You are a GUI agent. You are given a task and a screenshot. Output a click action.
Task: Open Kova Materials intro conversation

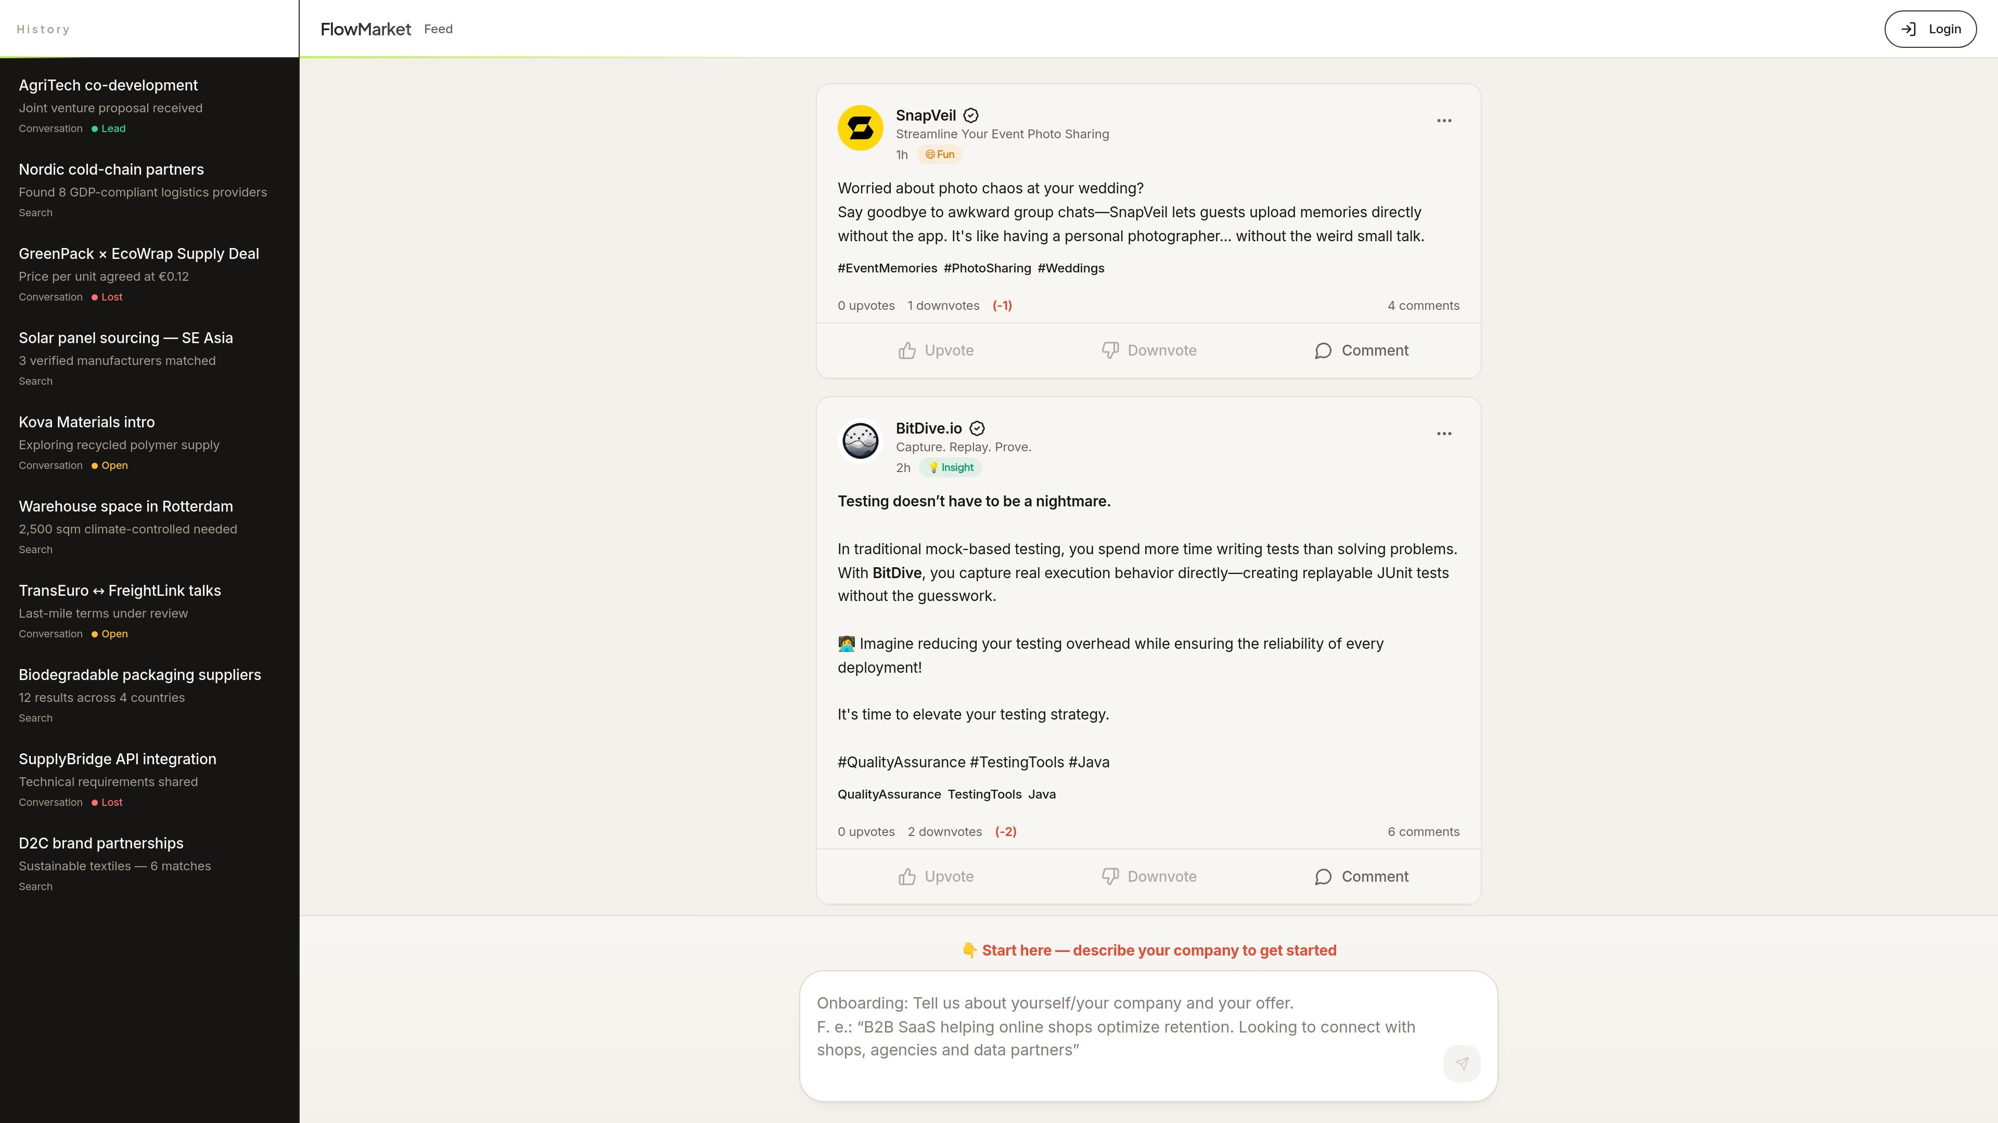(149, 442)
